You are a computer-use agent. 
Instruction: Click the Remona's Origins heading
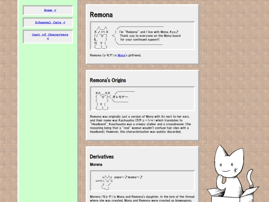coord(108,80)
